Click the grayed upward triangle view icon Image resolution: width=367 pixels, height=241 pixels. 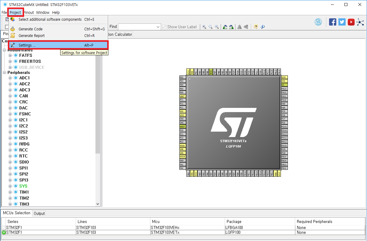click(x=239, y=27)
